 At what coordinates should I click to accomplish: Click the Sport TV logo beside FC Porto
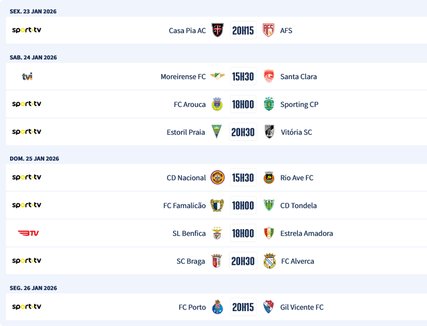coord(27,307)
